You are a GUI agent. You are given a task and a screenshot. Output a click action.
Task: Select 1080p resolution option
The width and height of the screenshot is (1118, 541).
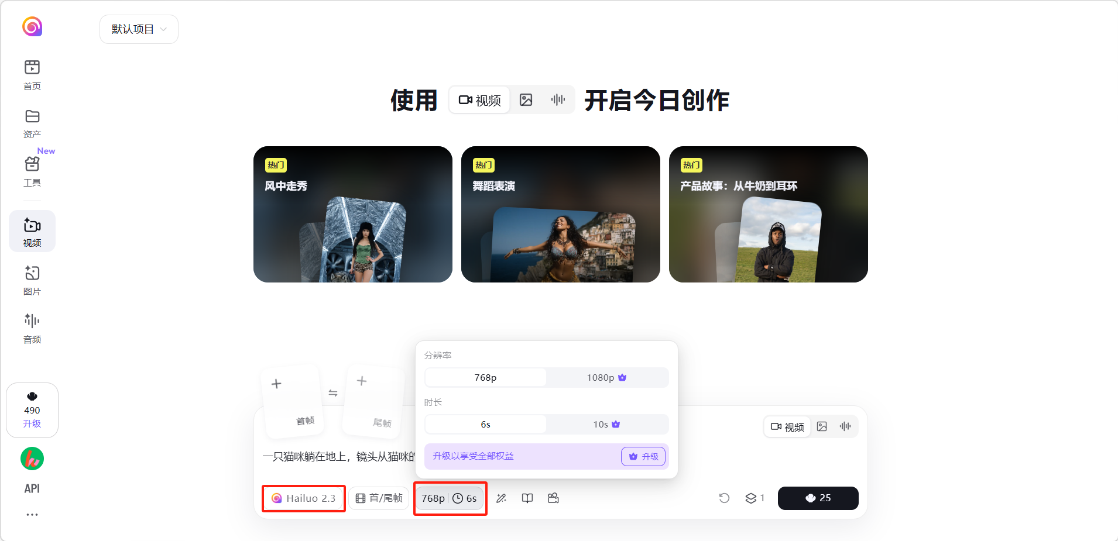tap(606, 378)
